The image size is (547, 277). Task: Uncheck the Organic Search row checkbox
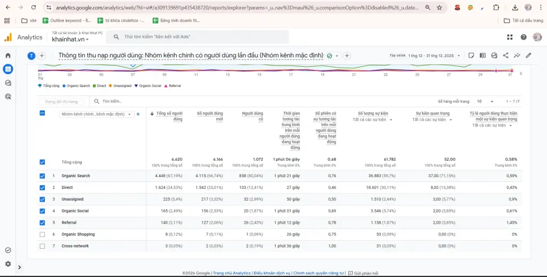42,176
